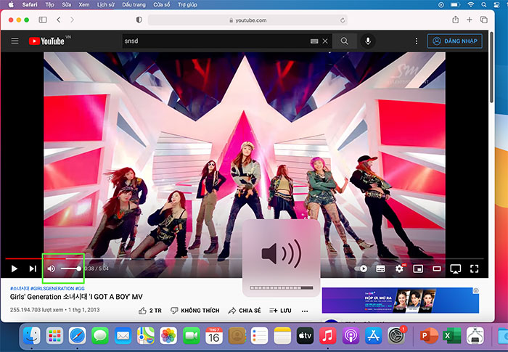Play the video with the play button

[14, 269]
